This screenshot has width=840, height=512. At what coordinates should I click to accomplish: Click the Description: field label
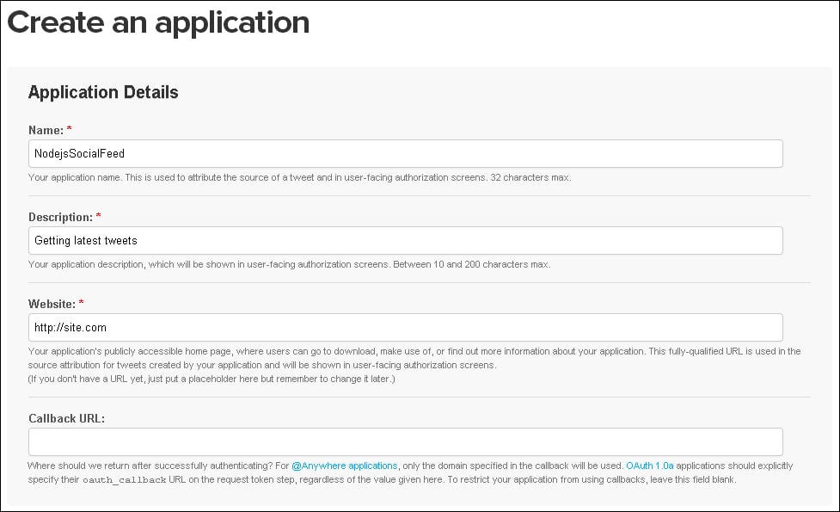(60, 217)
